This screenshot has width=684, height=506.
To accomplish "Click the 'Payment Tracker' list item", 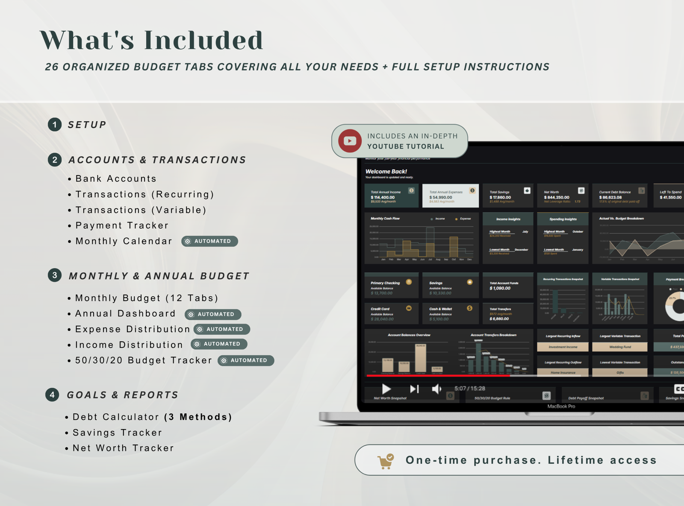I will tap(122, 225).
